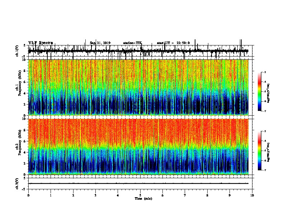Click the ch.1 colorbar log(PSD) unit label
This screenshot has height=219, width=284.
pos(269,93)
